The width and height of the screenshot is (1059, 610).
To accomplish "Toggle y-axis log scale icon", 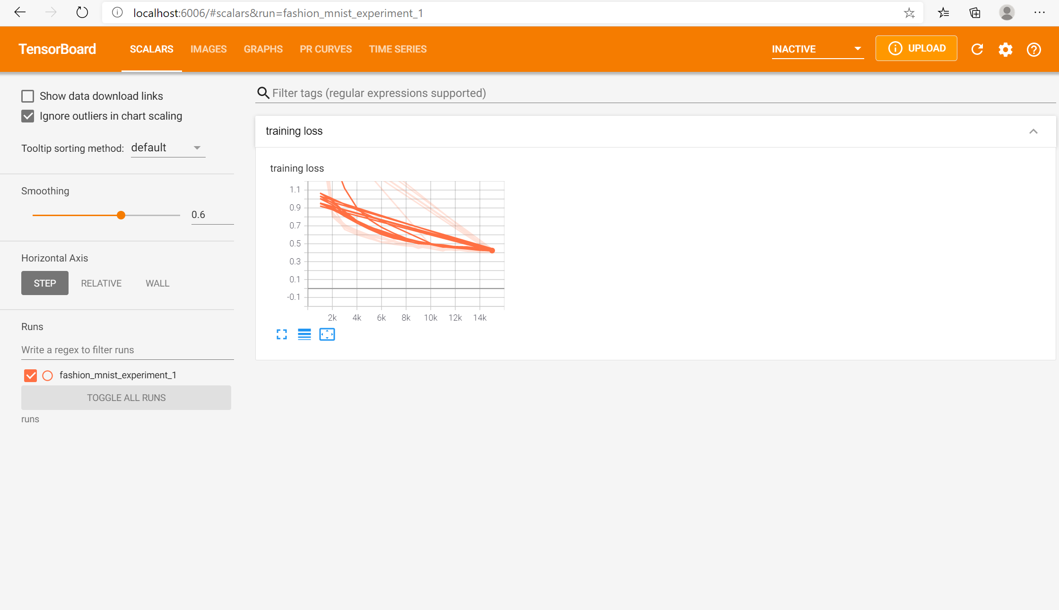I will 304,335.
